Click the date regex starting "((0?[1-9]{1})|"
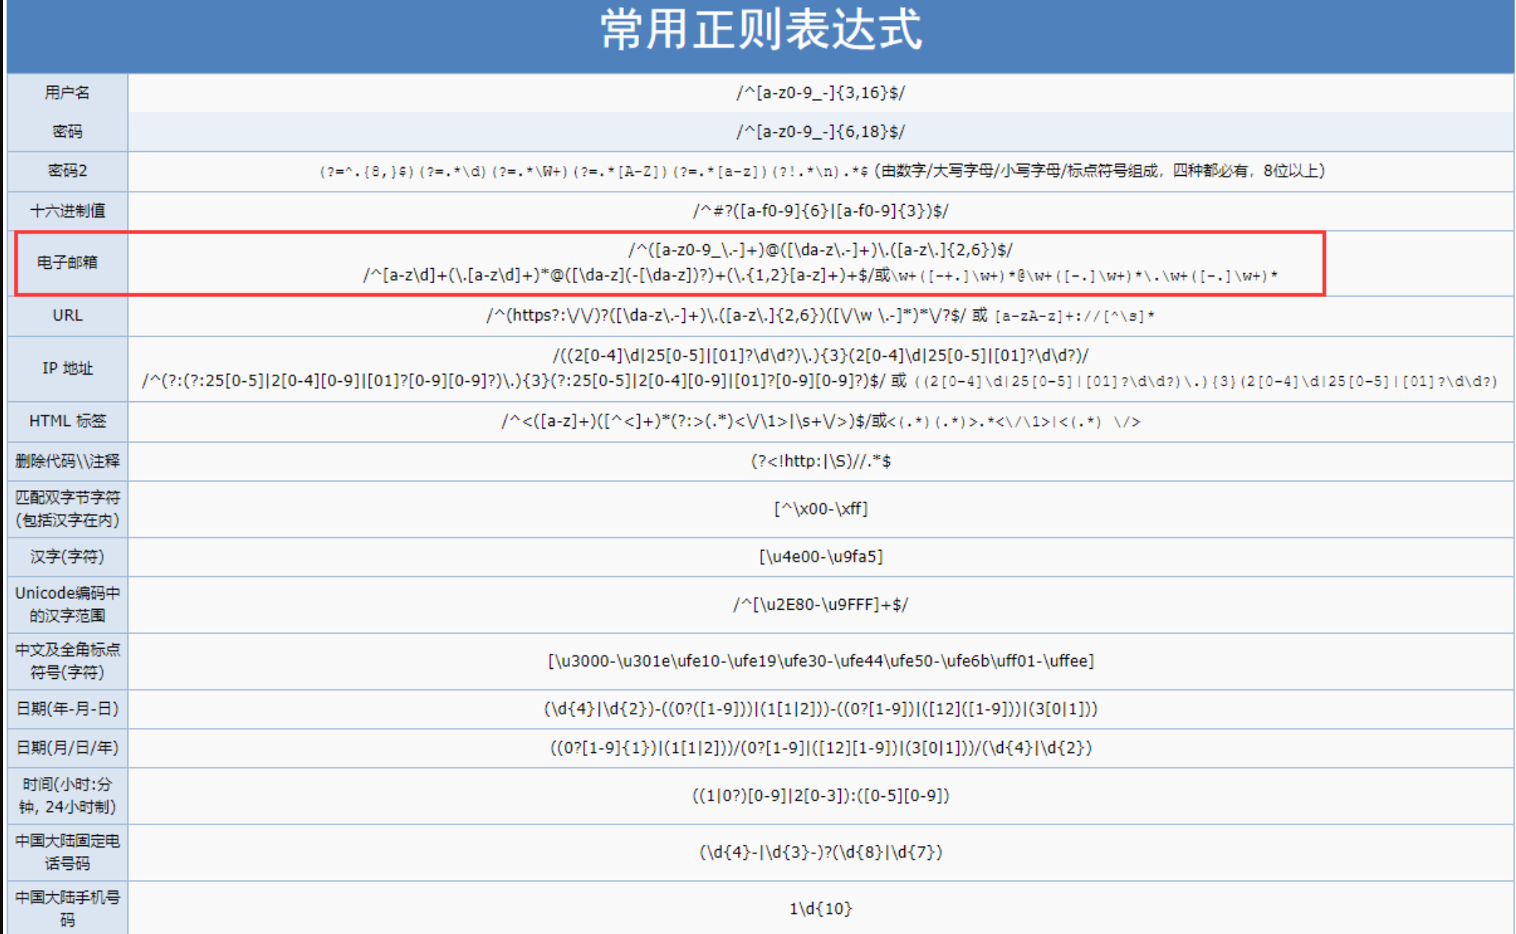1516x934 pixels. (820, 748)
